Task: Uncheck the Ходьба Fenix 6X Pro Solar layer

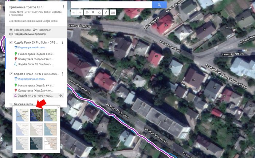Action: click(11, 42)
